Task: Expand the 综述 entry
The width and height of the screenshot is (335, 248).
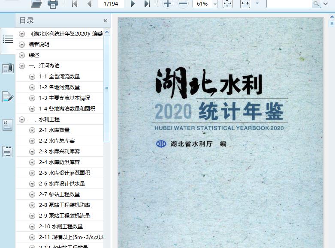Action: pyautogui.click(x=22, y=55)
